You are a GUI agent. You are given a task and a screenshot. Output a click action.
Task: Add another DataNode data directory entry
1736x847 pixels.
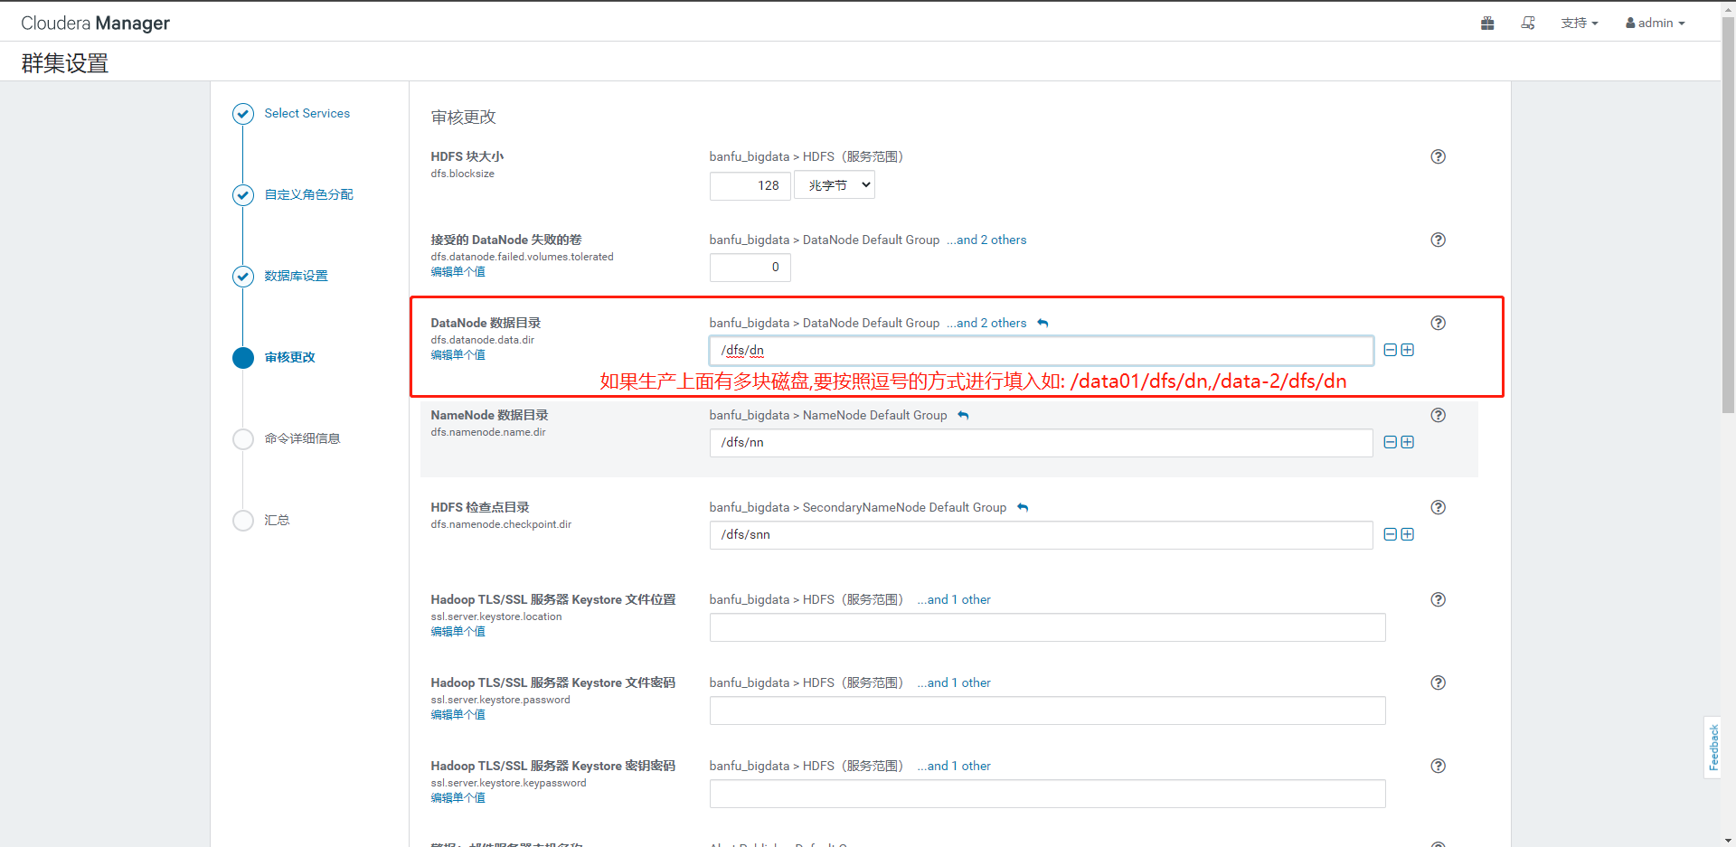click(x=1408, y=350)
